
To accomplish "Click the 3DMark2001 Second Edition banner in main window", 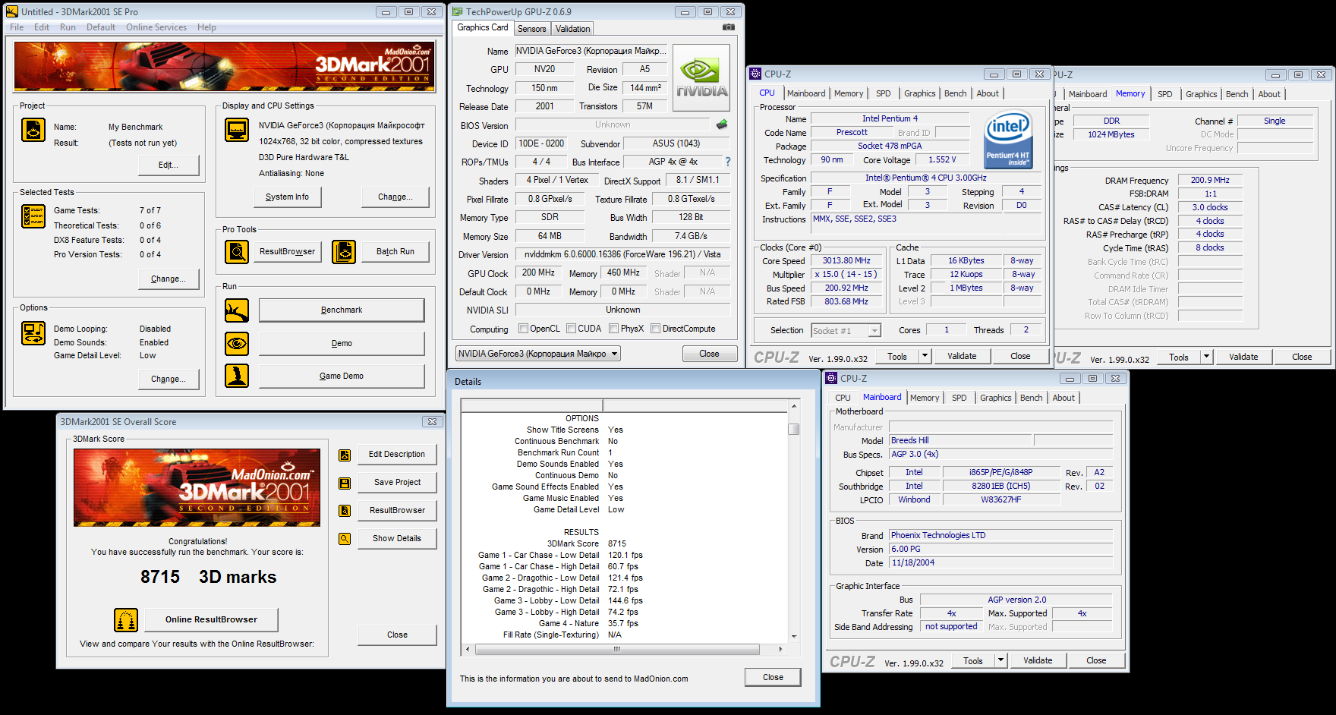I will [225, 67].
